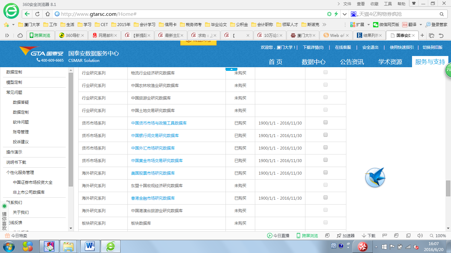Click the disabled checkbox for 板块数据库

tap(326, 223)
